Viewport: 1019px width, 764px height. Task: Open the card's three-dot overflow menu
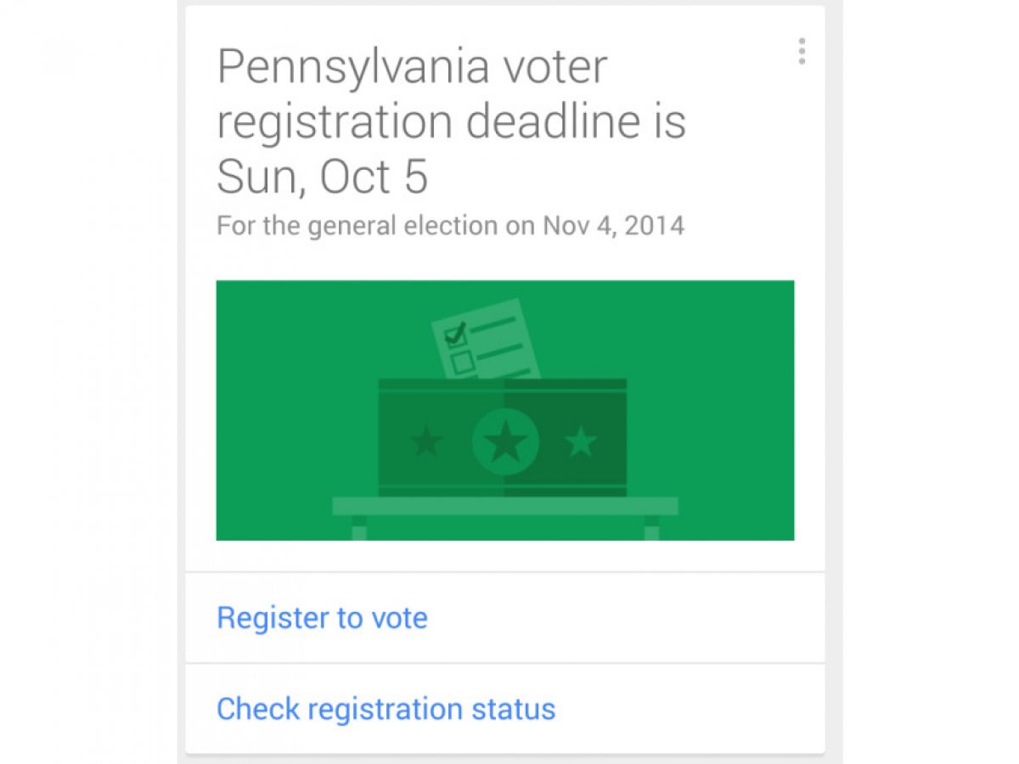tap(802, 52)
